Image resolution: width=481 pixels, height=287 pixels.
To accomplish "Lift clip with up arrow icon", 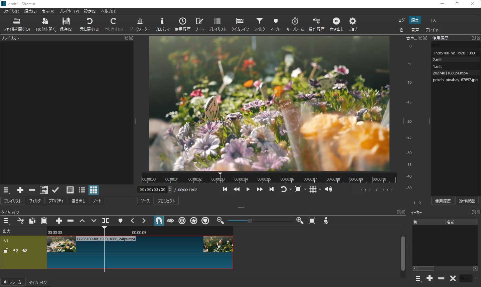I will [x=82, y=221].
